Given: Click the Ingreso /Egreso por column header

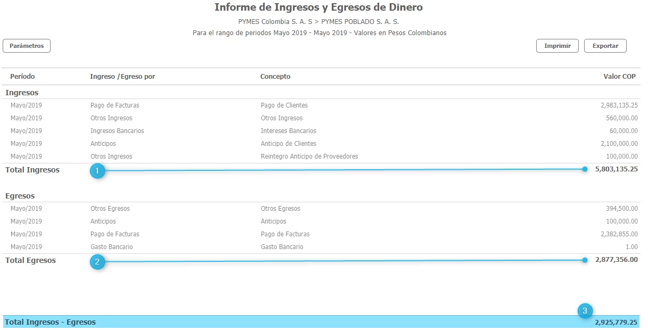Looking at the screenshot, I should pos(122,77).
